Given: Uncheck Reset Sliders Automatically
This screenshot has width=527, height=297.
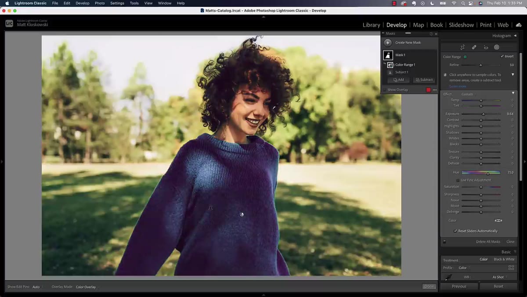Looking at the screenshot, I should 455,231.
